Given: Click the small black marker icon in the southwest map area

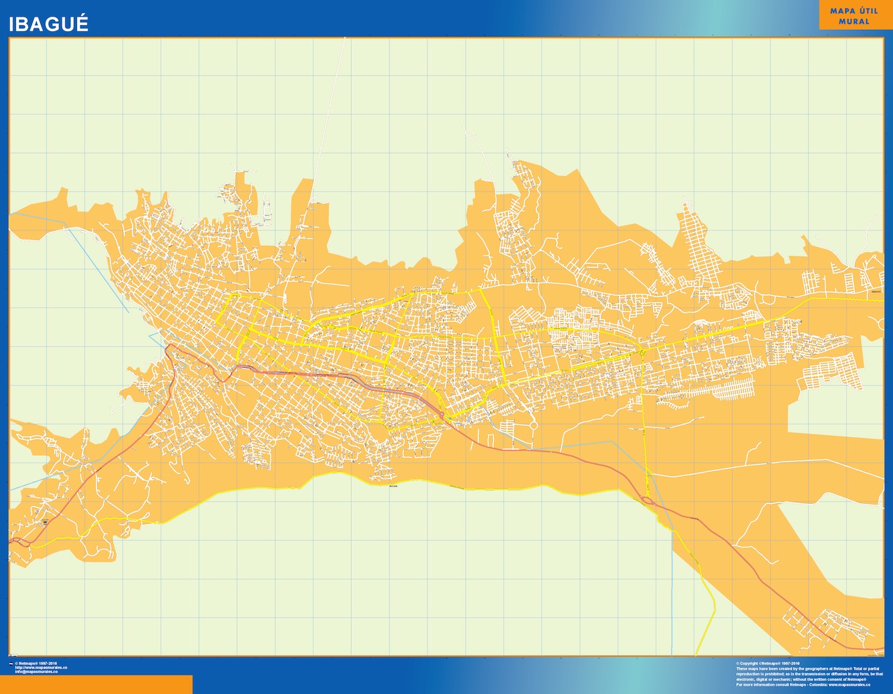Looking at the screenshot, I should 45,521.
